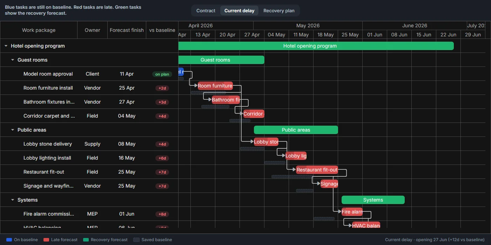Click the green Public areas summary bar
Viewport: 491px width, 245px height.
(296, 130)
